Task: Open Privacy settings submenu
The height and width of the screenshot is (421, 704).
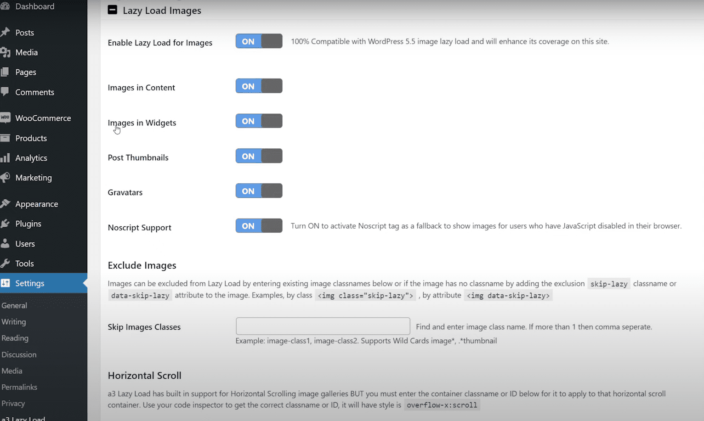Action: (x=13, y=404)
